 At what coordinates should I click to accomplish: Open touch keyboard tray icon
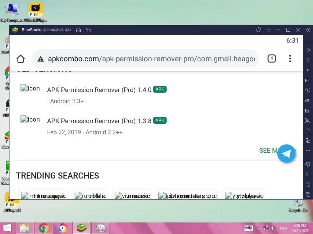tap(248, 228)
